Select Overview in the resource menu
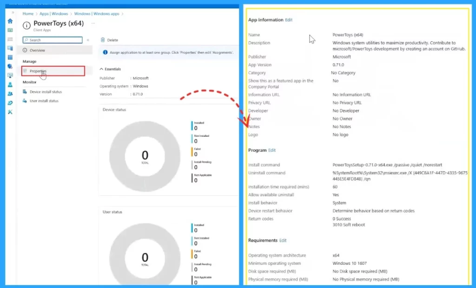Viewport: 476px width, 288px height. 55,50
